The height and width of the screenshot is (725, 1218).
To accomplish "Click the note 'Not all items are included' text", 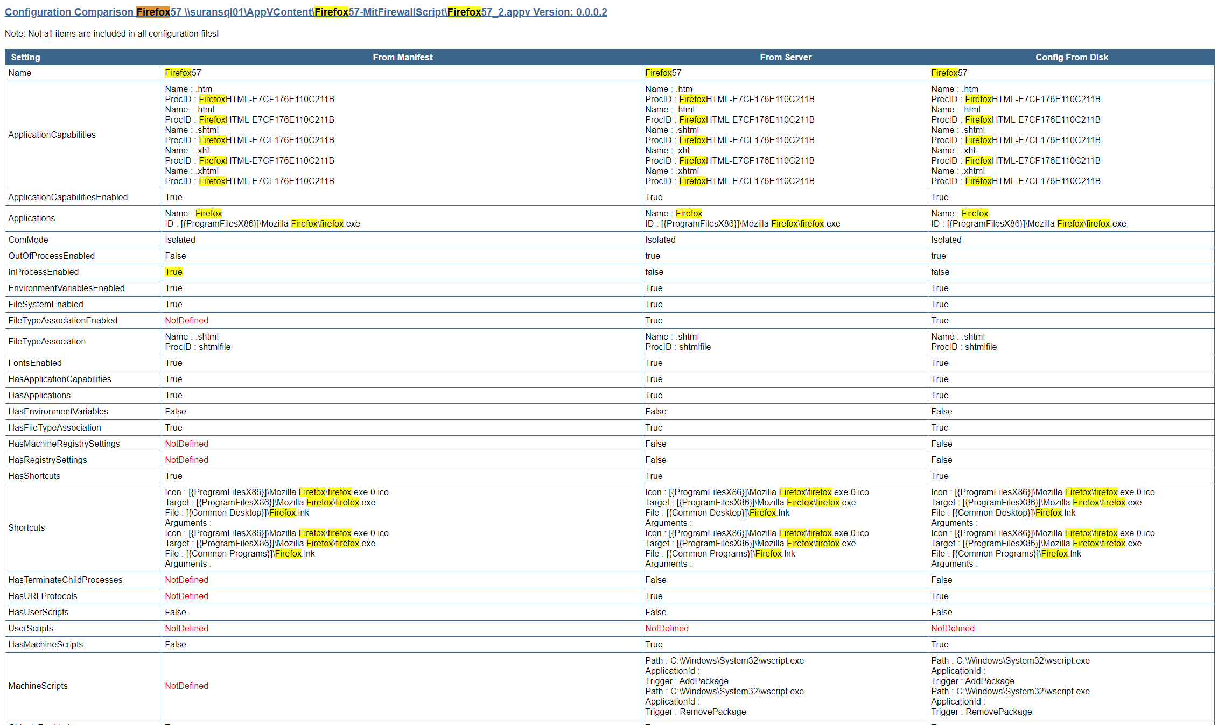I will [x=111, y=33].
